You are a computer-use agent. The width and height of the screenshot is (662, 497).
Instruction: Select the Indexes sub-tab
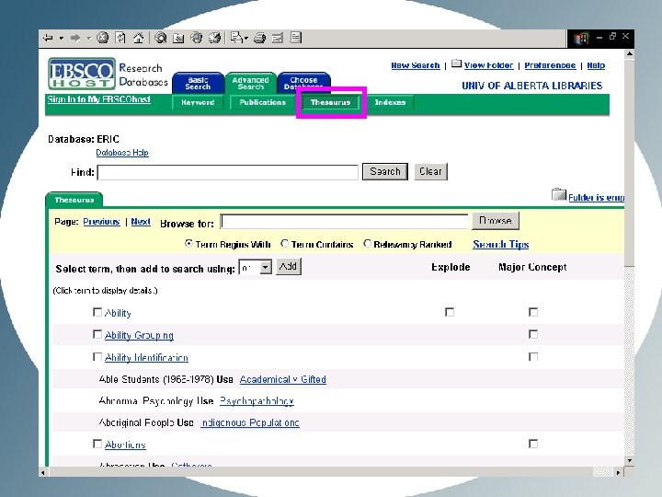click(x=390, y=102)
